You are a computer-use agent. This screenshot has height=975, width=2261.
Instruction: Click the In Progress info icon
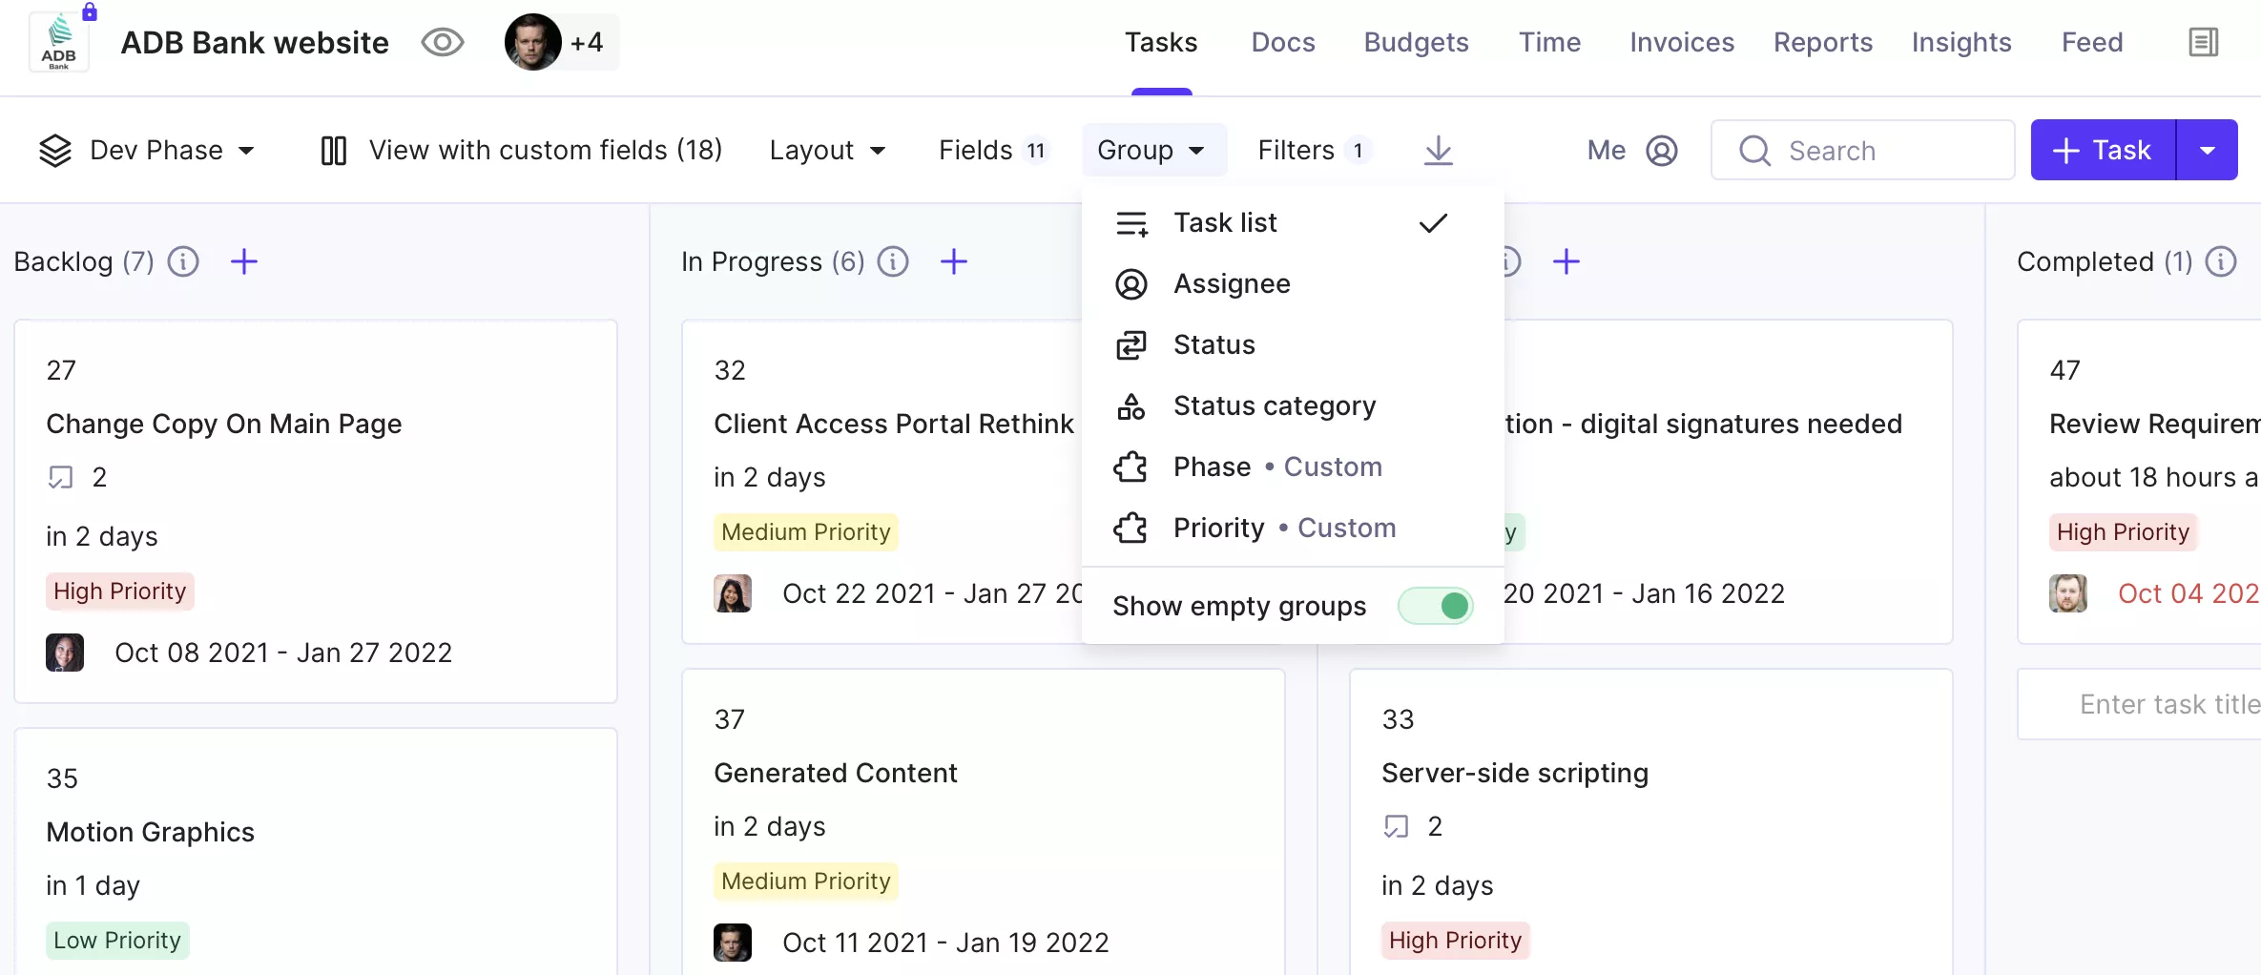(893, 260)
